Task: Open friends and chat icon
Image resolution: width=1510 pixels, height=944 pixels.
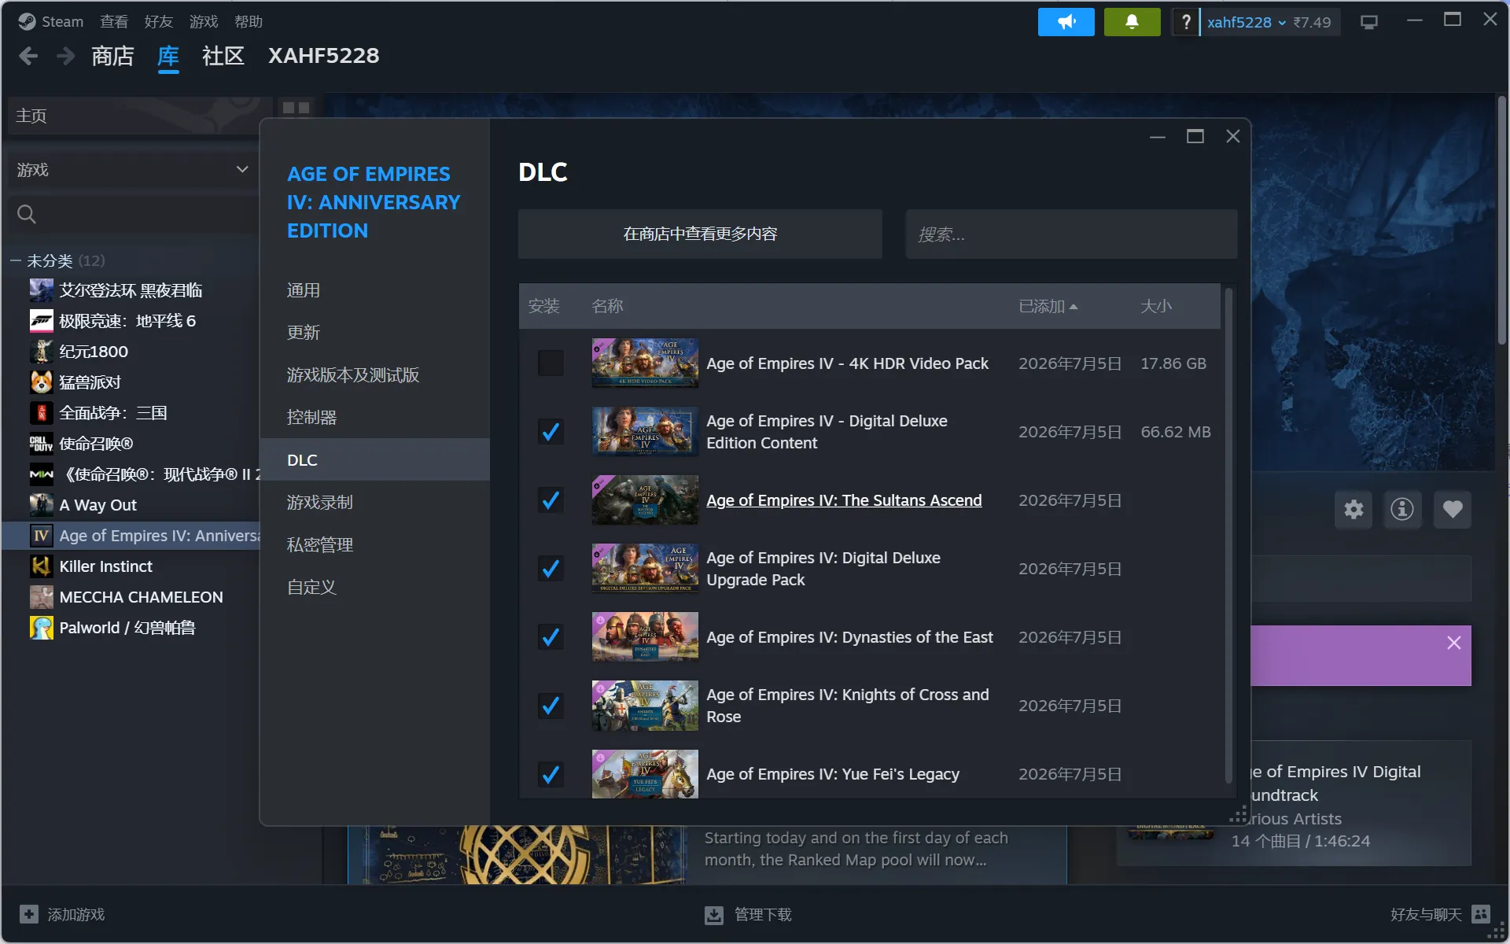Action: (1481, 914)
